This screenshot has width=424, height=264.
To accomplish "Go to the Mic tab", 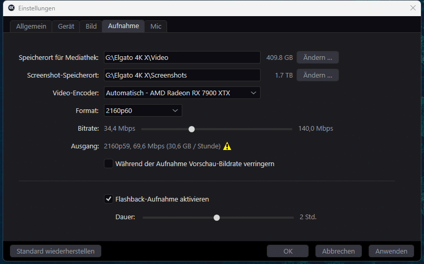I will (x=156, y=26).
